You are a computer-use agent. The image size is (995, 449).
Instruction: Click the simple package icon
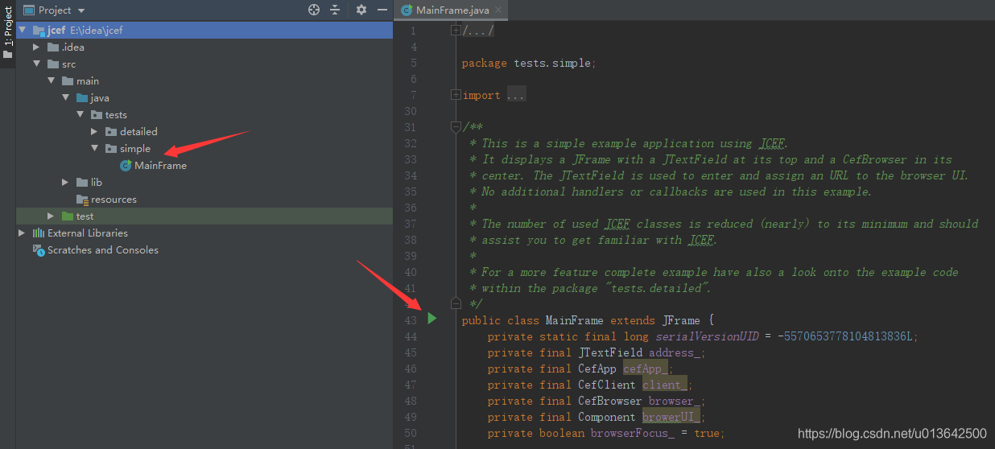[111, 148]
